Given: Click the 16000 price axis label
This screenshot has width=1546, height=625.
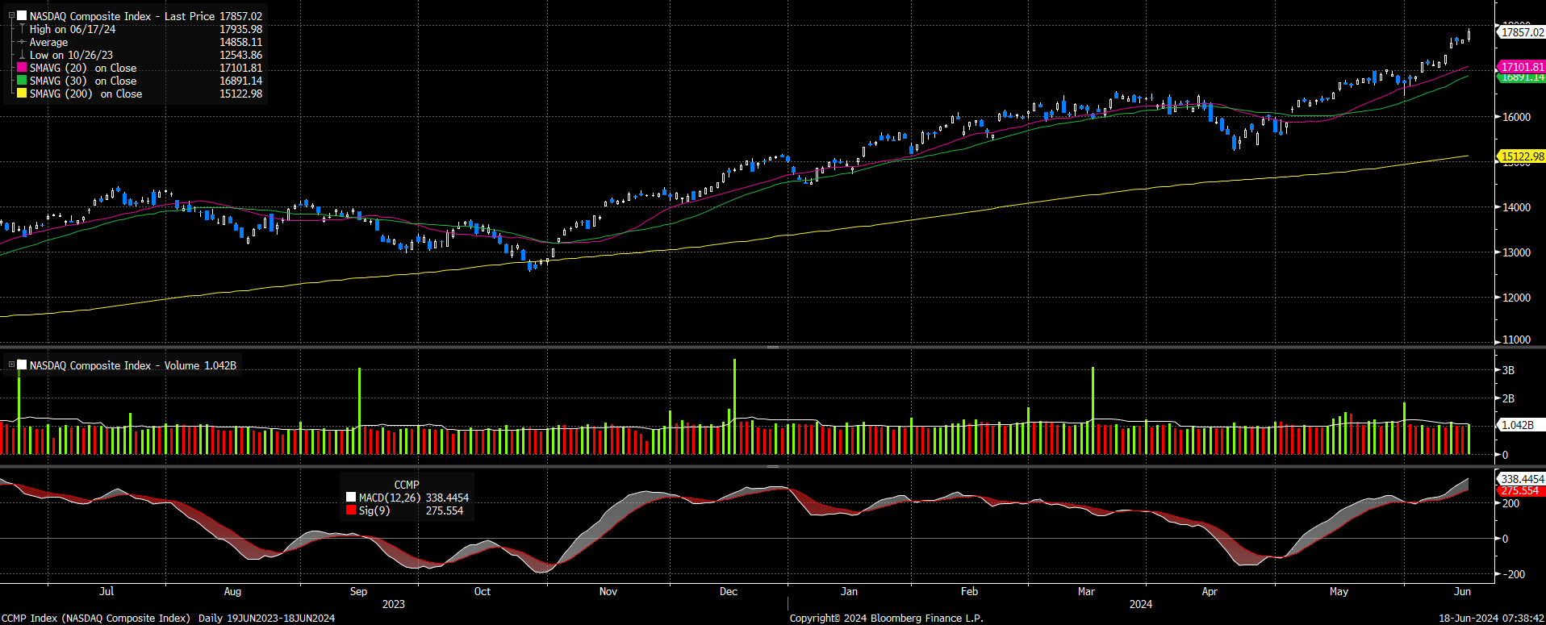Looking at the screenshot, I should click(1516, 117).
